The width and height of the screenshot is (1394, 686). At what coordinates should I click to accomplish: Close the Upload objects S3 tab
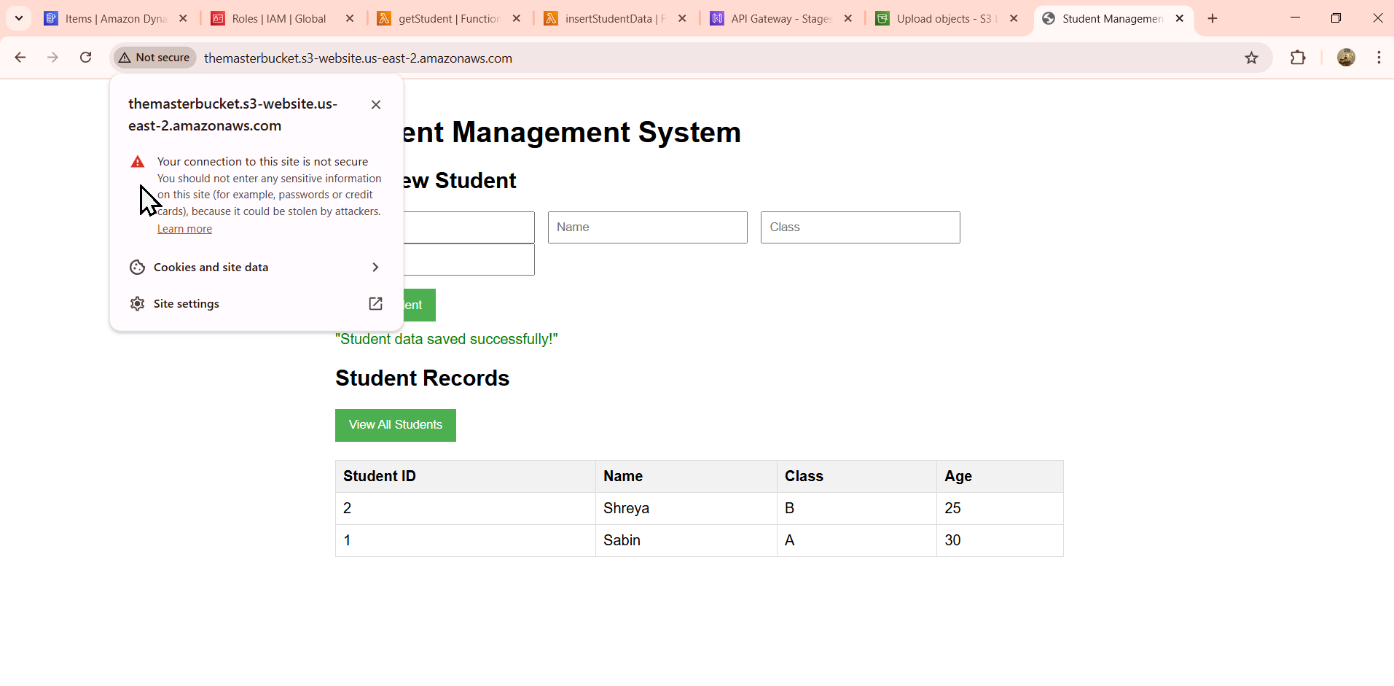pyautogui.click(x=1014, y=19)
